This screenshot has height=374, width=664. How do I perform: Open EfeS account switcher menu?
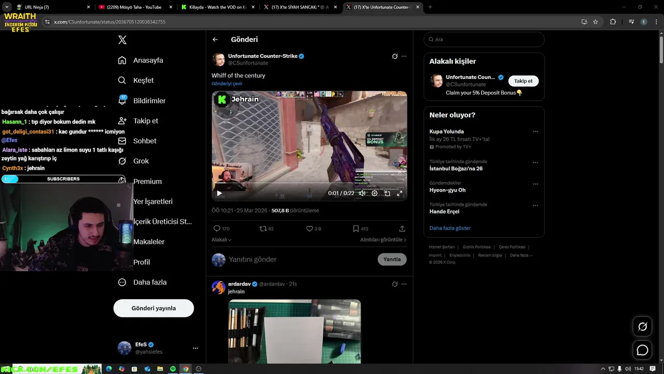158,348
